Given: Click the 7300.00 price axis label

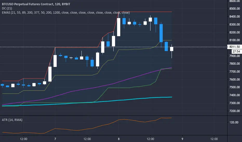Looking at the screenshot, I should click(x=234, y=103).
